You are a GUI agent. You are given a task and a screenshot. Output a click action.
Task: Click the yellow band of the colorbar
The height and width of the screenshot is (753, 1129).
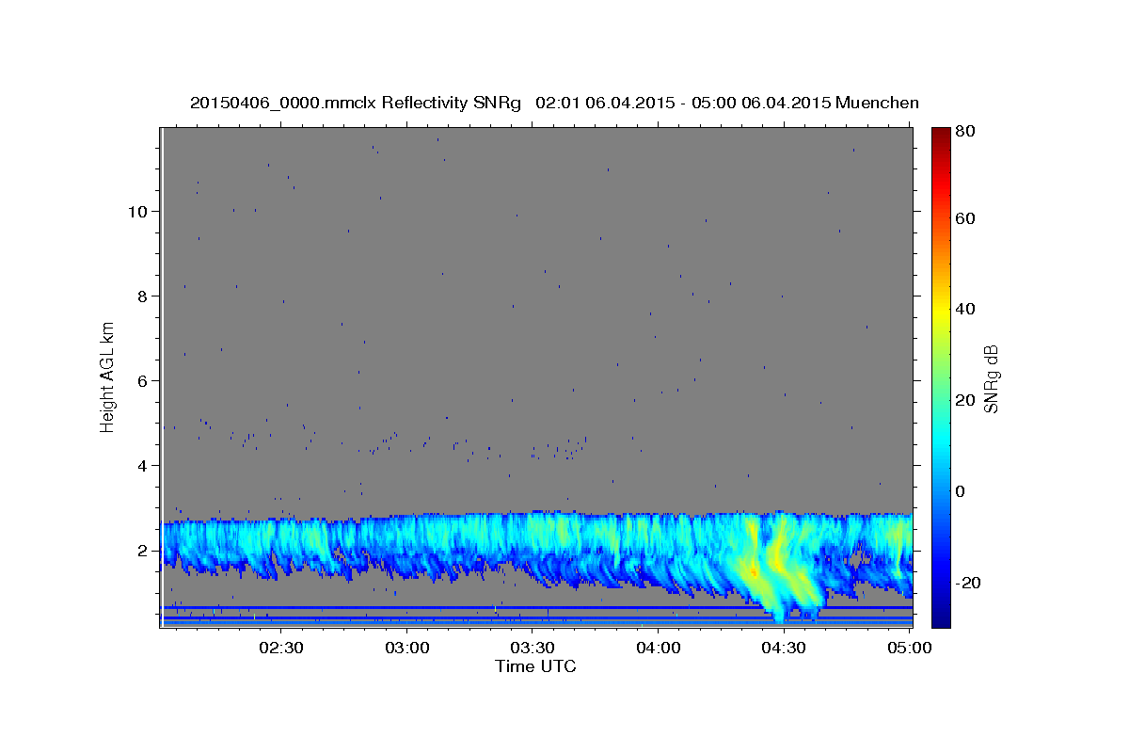click(941, 309)
